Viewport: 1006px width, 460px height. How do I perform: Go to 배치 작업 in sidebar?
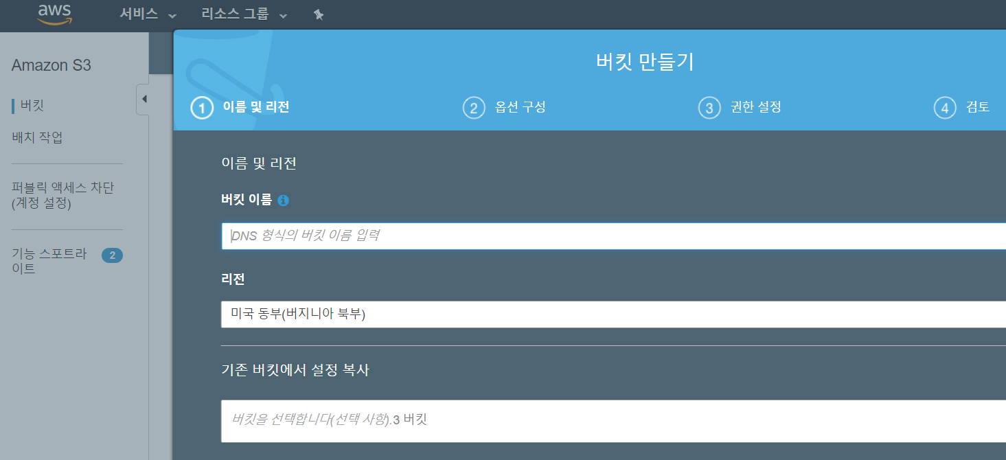click(38, 137)
